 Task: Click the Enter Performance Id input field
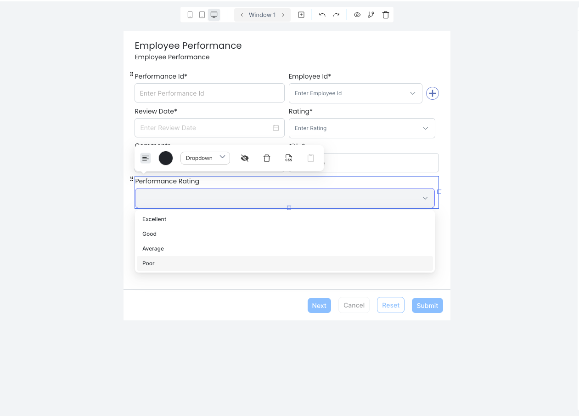pos(209,92)
